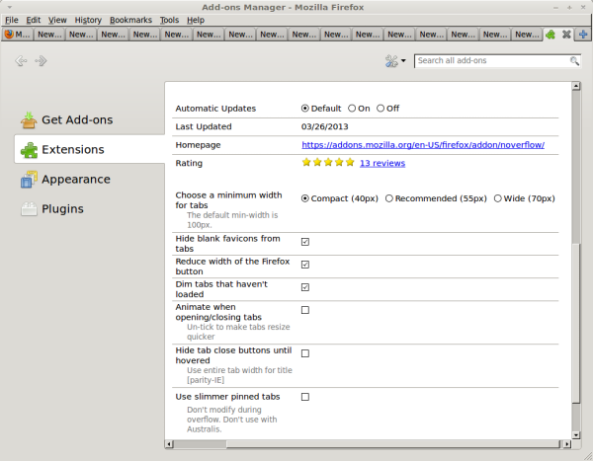Toggle Dim tabs that haven't loaded
Viewport: 593px width, 461px height.
[305, 287]
